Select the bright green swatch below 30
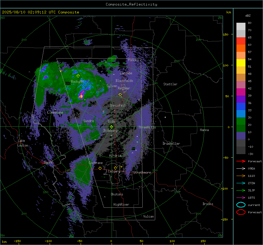 (241, 121)
